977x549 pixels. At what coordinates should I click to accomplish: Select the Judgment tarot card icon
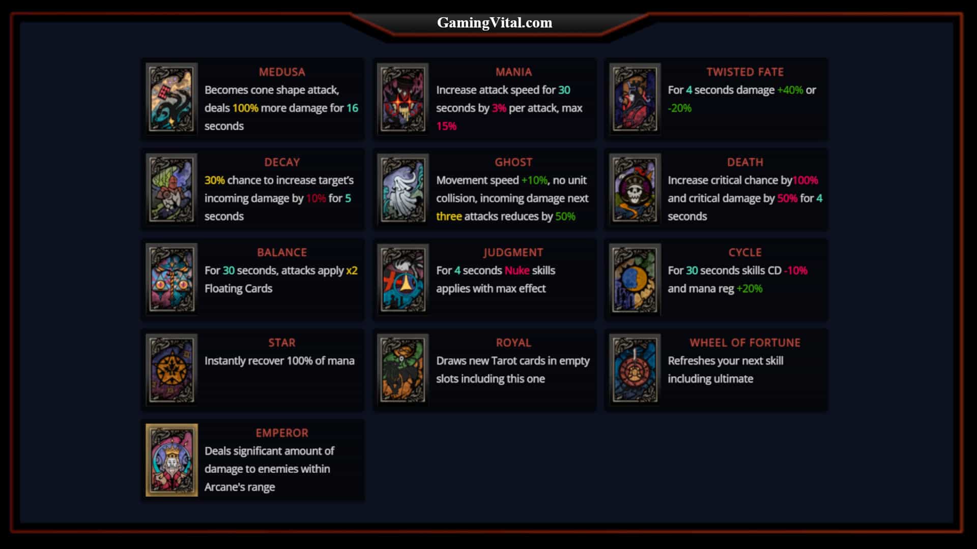point(403,278)
